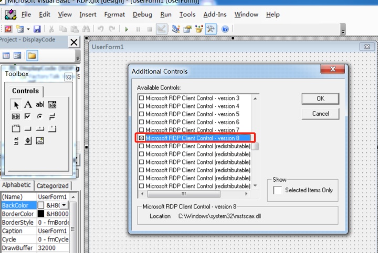The height and width of the screenshot is (253, 378).
Task: Open the Standard toolbar options arrow
Action: [343, 29]
